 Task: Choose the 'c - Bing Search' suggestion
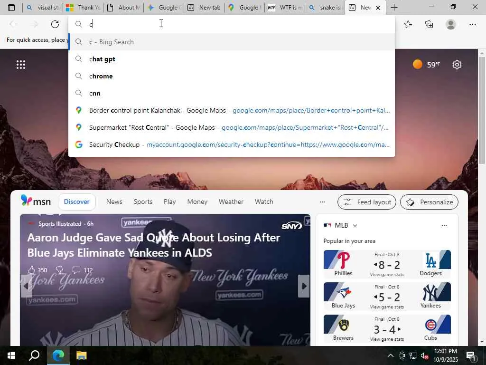231,42
